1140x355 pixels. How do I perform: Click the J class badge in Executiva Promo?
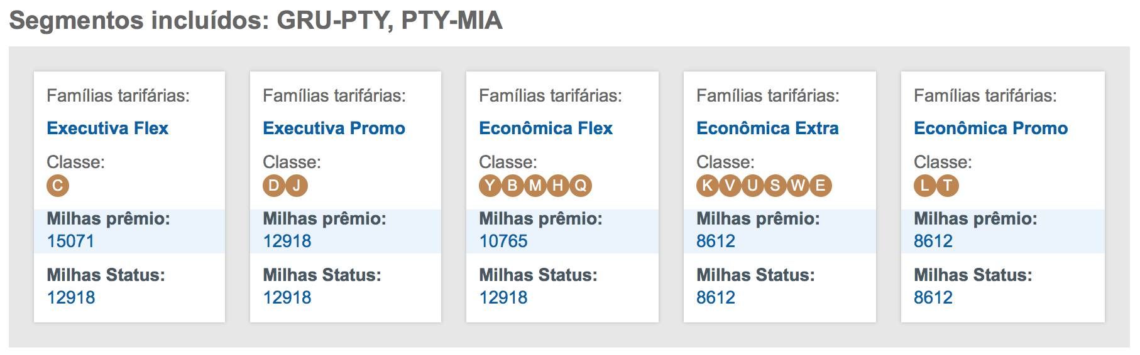click(297, 186)
